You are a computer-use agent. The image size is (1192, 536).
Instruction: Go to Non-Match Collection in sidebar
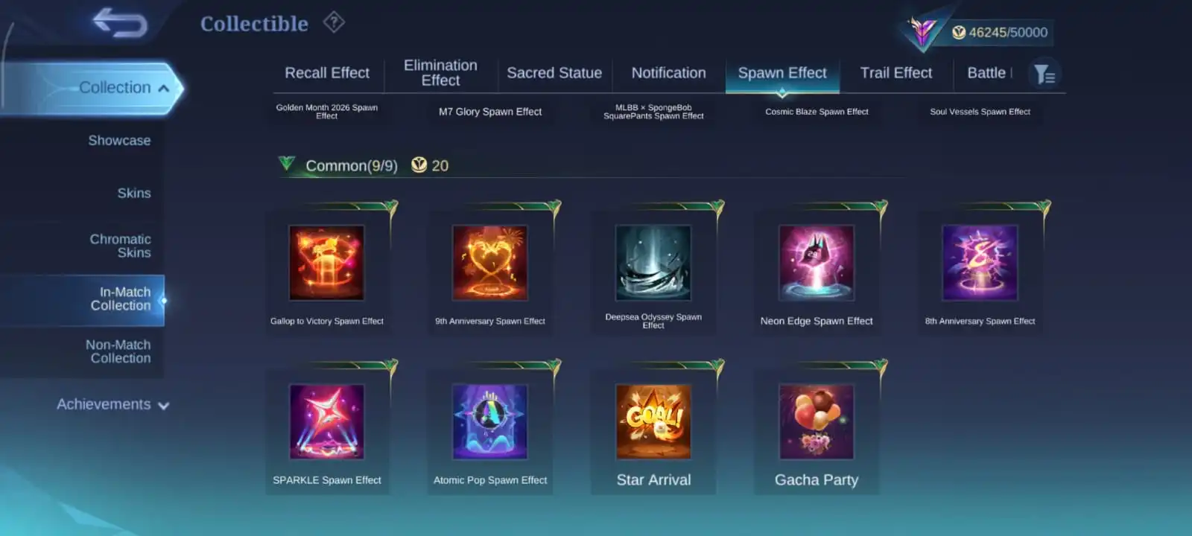coord(118,351)
